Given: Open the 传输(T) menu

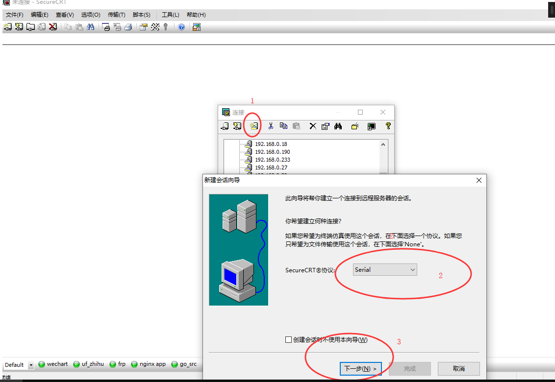Looking at the screenshot, I should click(117, 15).
